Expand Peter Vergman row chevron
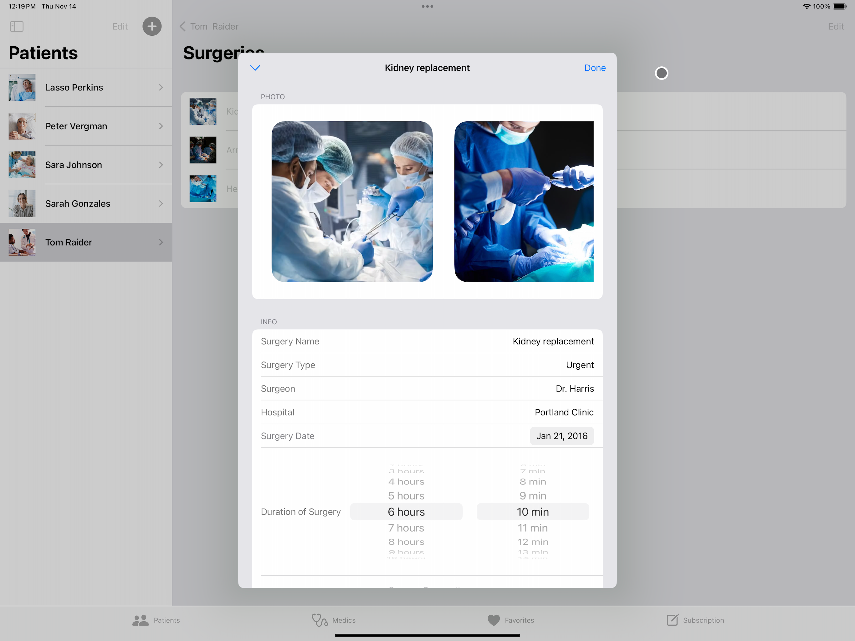This screenshot has height=641, width=855. click(x=161, y=126)
